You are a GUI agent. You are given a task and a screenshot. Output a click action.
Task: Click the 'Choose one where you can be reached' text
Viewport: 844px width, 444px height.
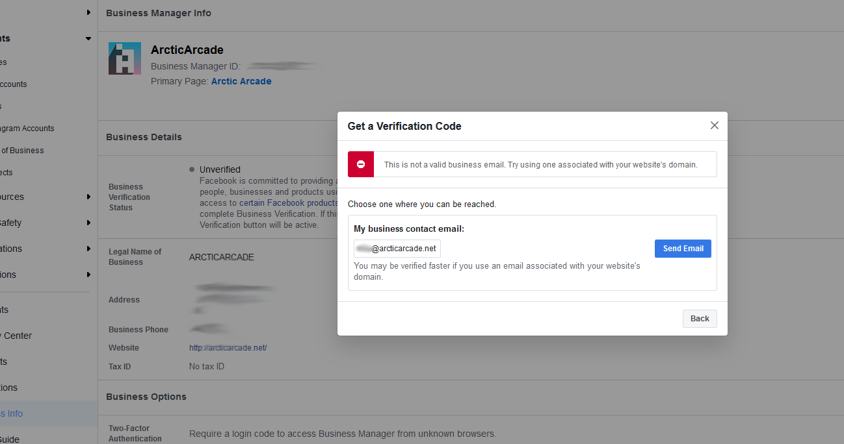[422, 204]
